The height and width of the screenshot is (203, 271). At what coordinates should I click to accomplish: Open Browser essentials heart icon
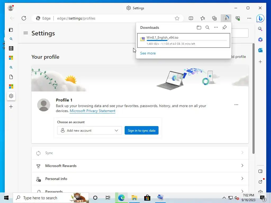pyautogui.click(x=238, y=18)
